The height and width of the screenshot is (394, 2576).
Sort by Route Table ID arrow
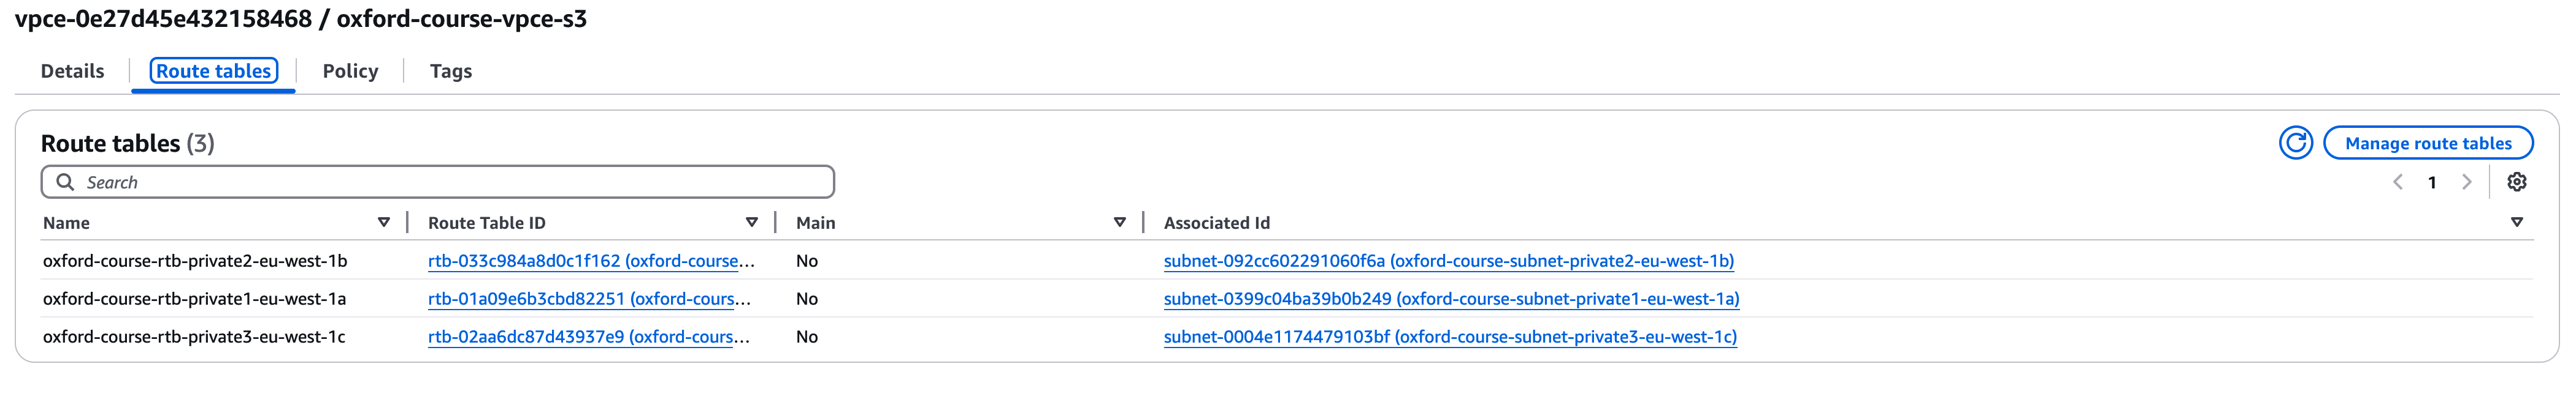click(x=751, y=223)
